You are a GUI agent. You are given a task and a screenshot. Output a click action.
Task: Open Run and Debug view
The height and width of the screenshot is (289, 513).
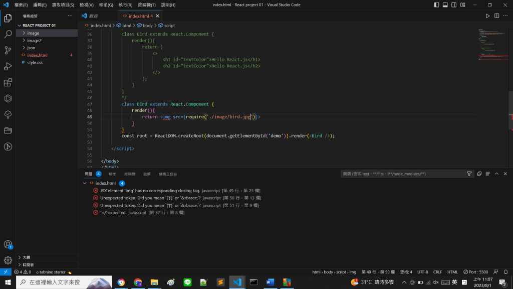click(x=8, y=66)
